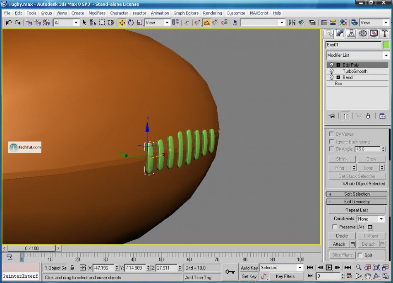Click Configure Modifier Sets icon

click(x=382, y=116)
